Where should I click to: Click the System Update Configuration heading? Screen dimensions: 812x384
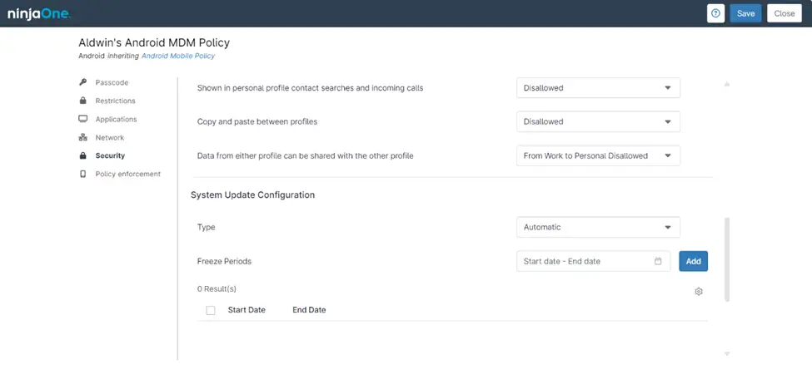click(252, 194)
